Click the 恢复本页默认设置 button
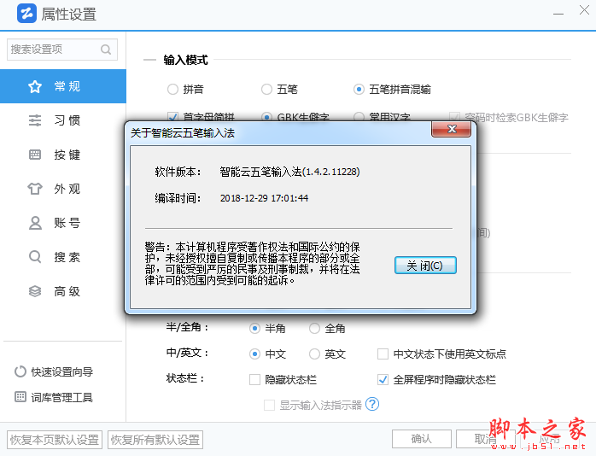Viewport: 596px width, 456px height. tap(55, 440)
